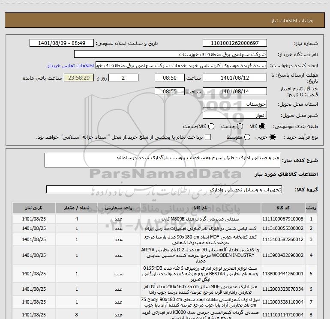Open the "اطلاعات تماس خریدار" link
This screenshot has width=330, height=319.
[71, 66]
